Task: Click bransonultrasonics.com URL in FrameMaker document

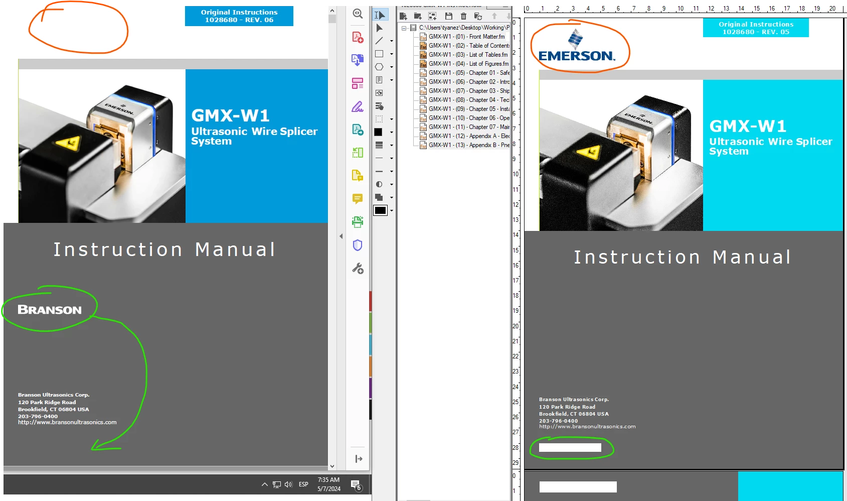Action: point(587,427)
